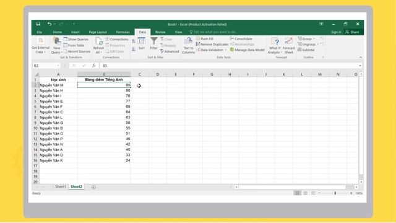Open the Group dropdown
Screen dimensions: 396x223
click(306, 38)
